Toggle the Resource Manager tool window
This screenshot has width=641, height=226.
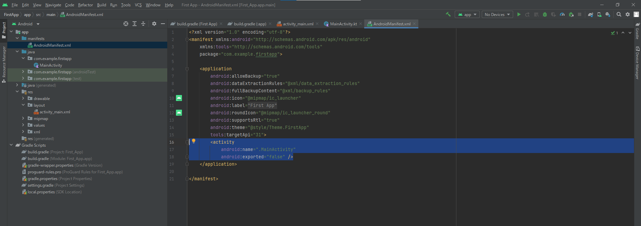point(4,64)
